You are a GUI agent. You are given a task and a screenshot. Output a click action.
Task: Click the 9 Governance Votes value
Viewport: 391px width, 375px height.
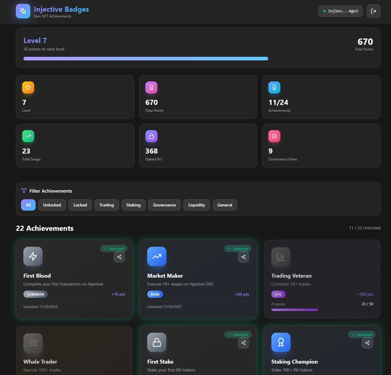click(270, 151)
